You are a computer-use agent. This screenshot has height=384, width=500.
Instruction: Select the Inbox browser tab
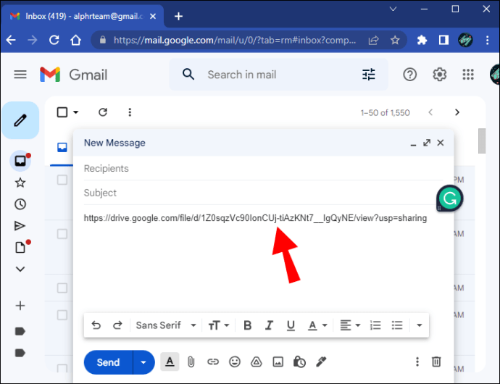83,16
